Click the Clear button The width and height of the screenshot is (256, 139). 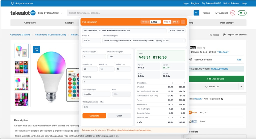(119, 116)
